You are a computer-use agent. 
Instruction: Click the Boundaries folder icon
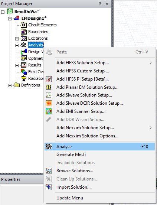(x=24, y=32)
